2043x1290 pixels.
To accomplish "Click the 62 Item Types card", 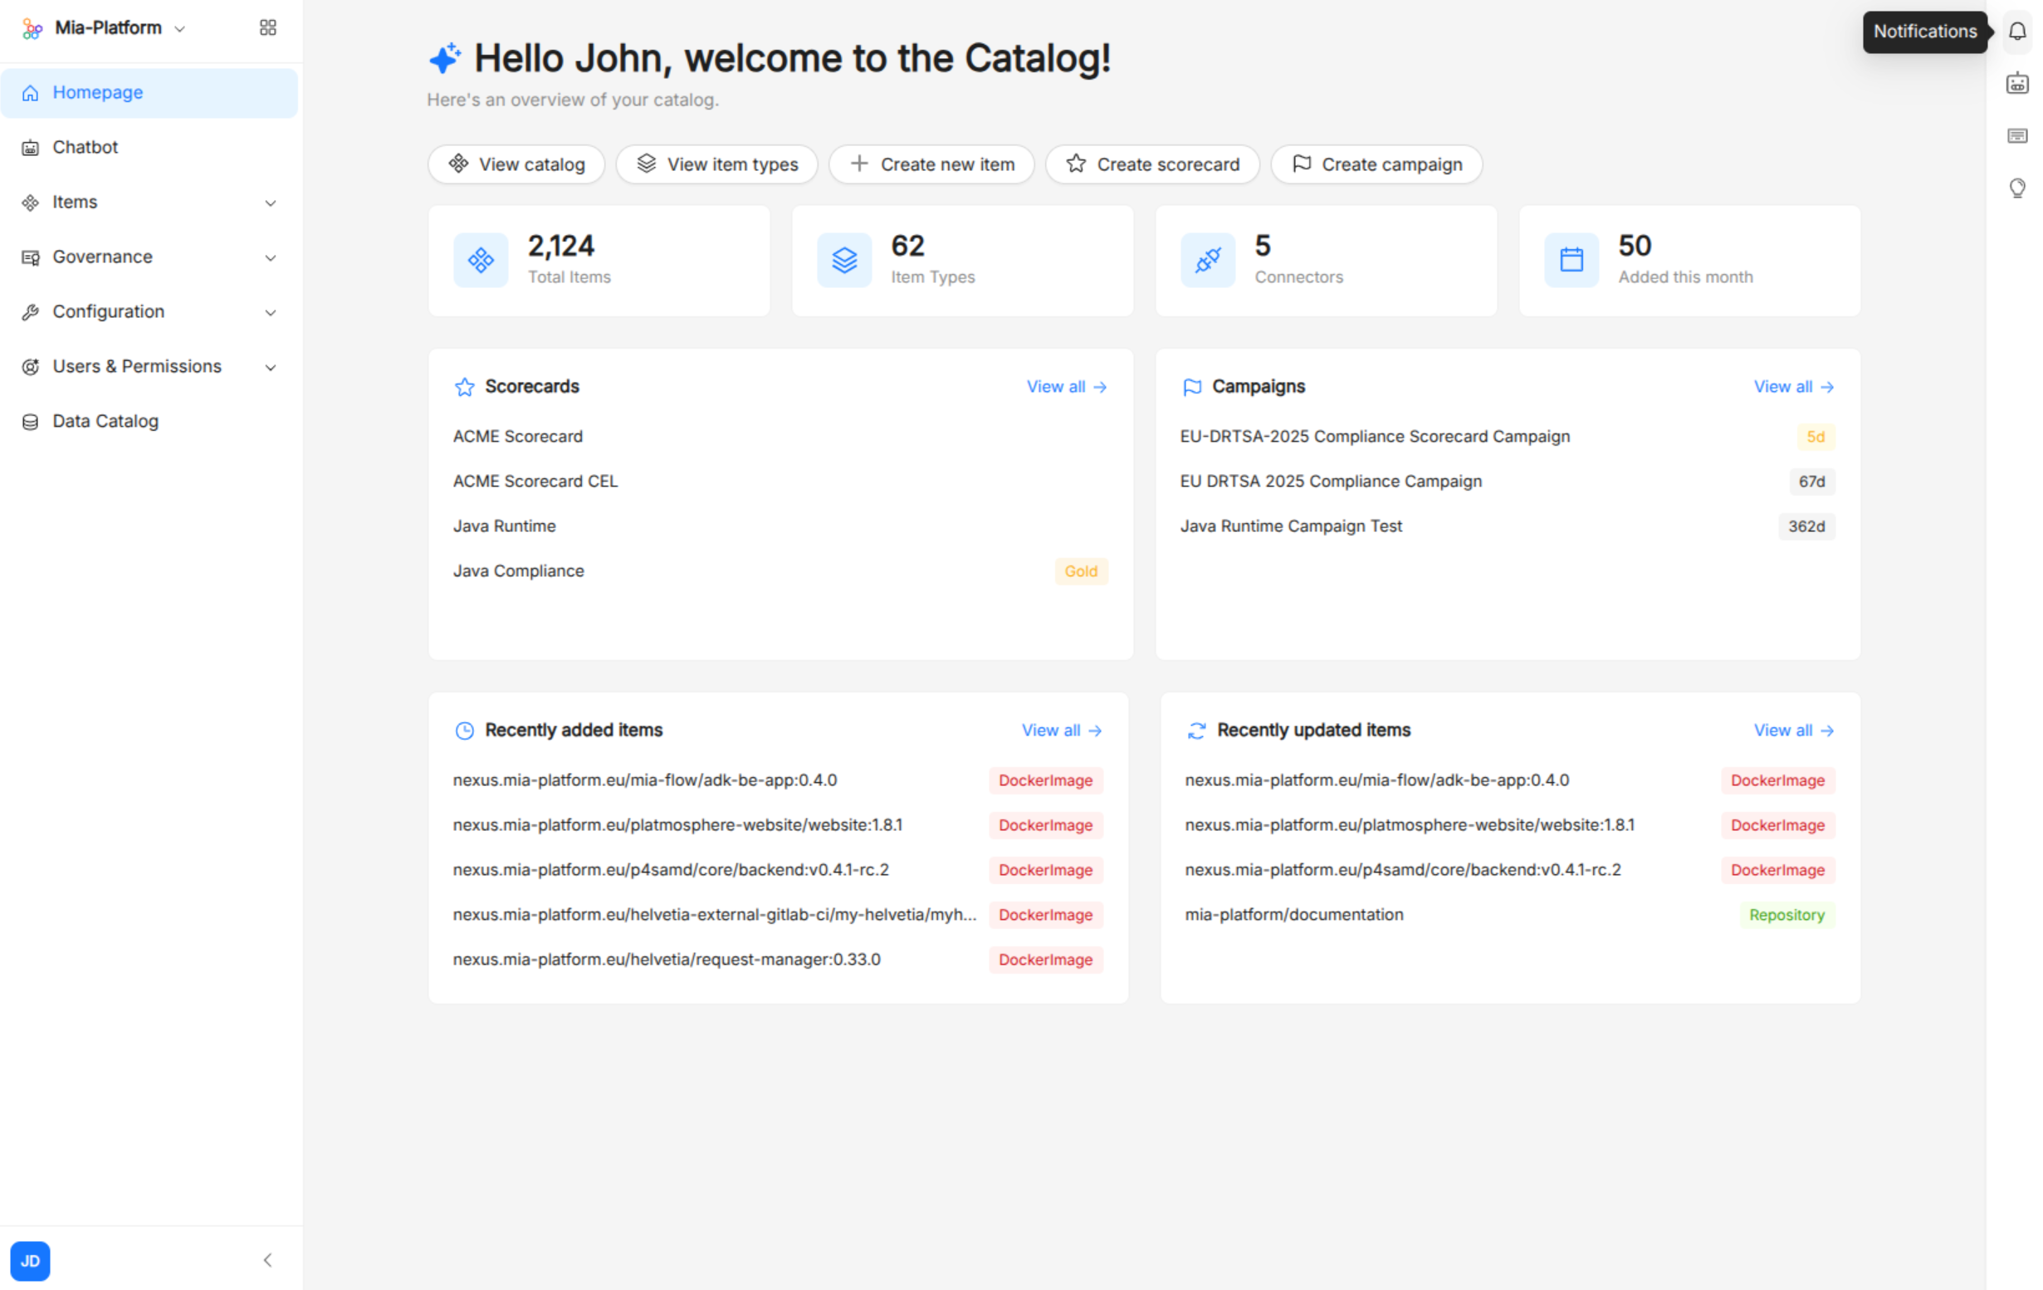I will click(x=962, y=261).
